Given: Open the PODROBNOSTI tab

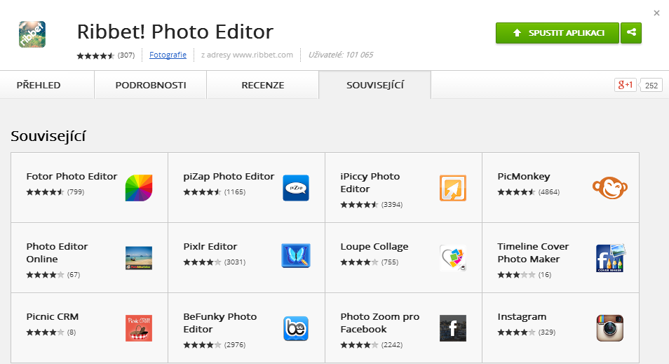Looking at the screenshot, I should [x=151, y=85].
